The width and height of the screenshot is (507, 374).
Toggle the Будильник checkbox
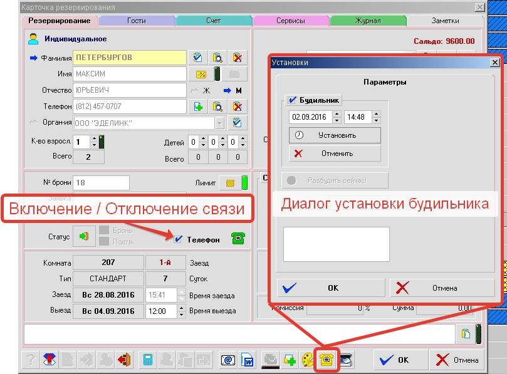click(x=291, y=100)
